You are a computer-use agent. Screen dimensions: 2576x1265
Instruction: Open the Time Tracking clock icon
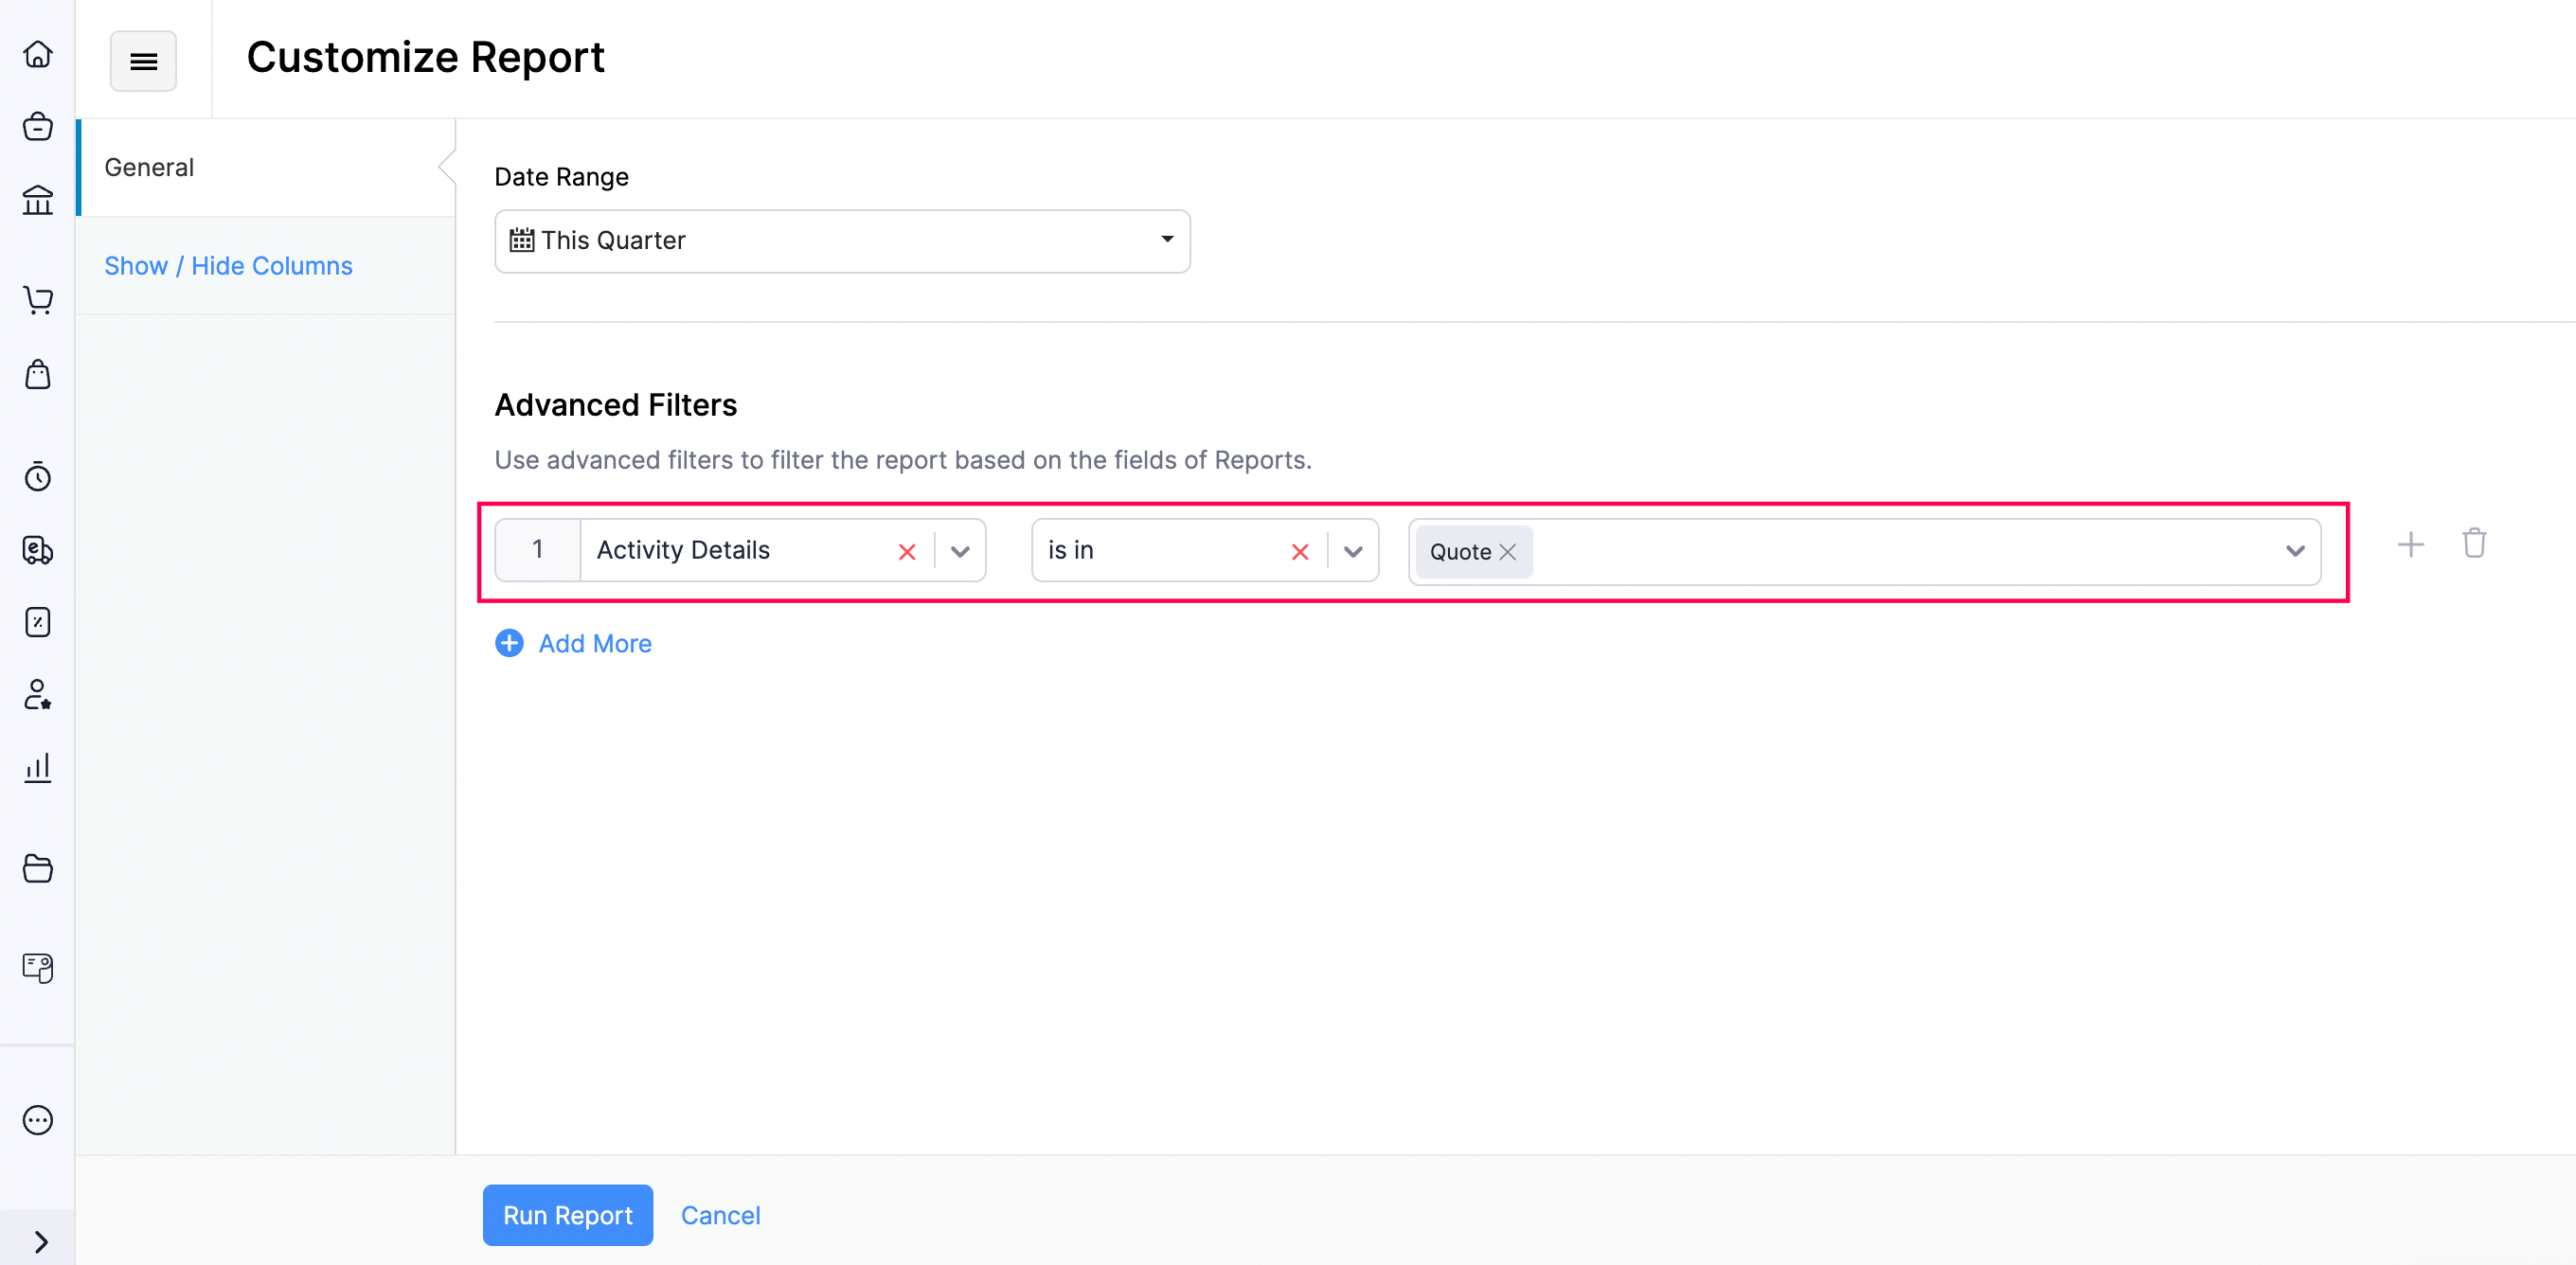pyautogui.click(x=38, y=477)
